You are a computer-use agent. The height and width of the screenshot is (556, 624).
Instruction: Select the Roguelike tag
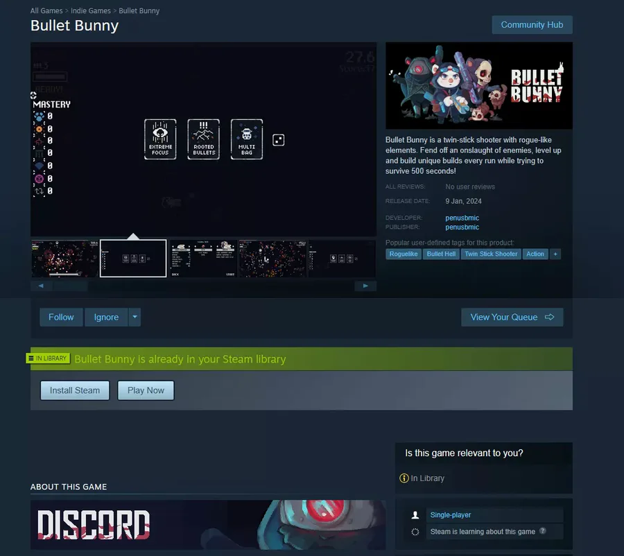click(x=404, y=254)
